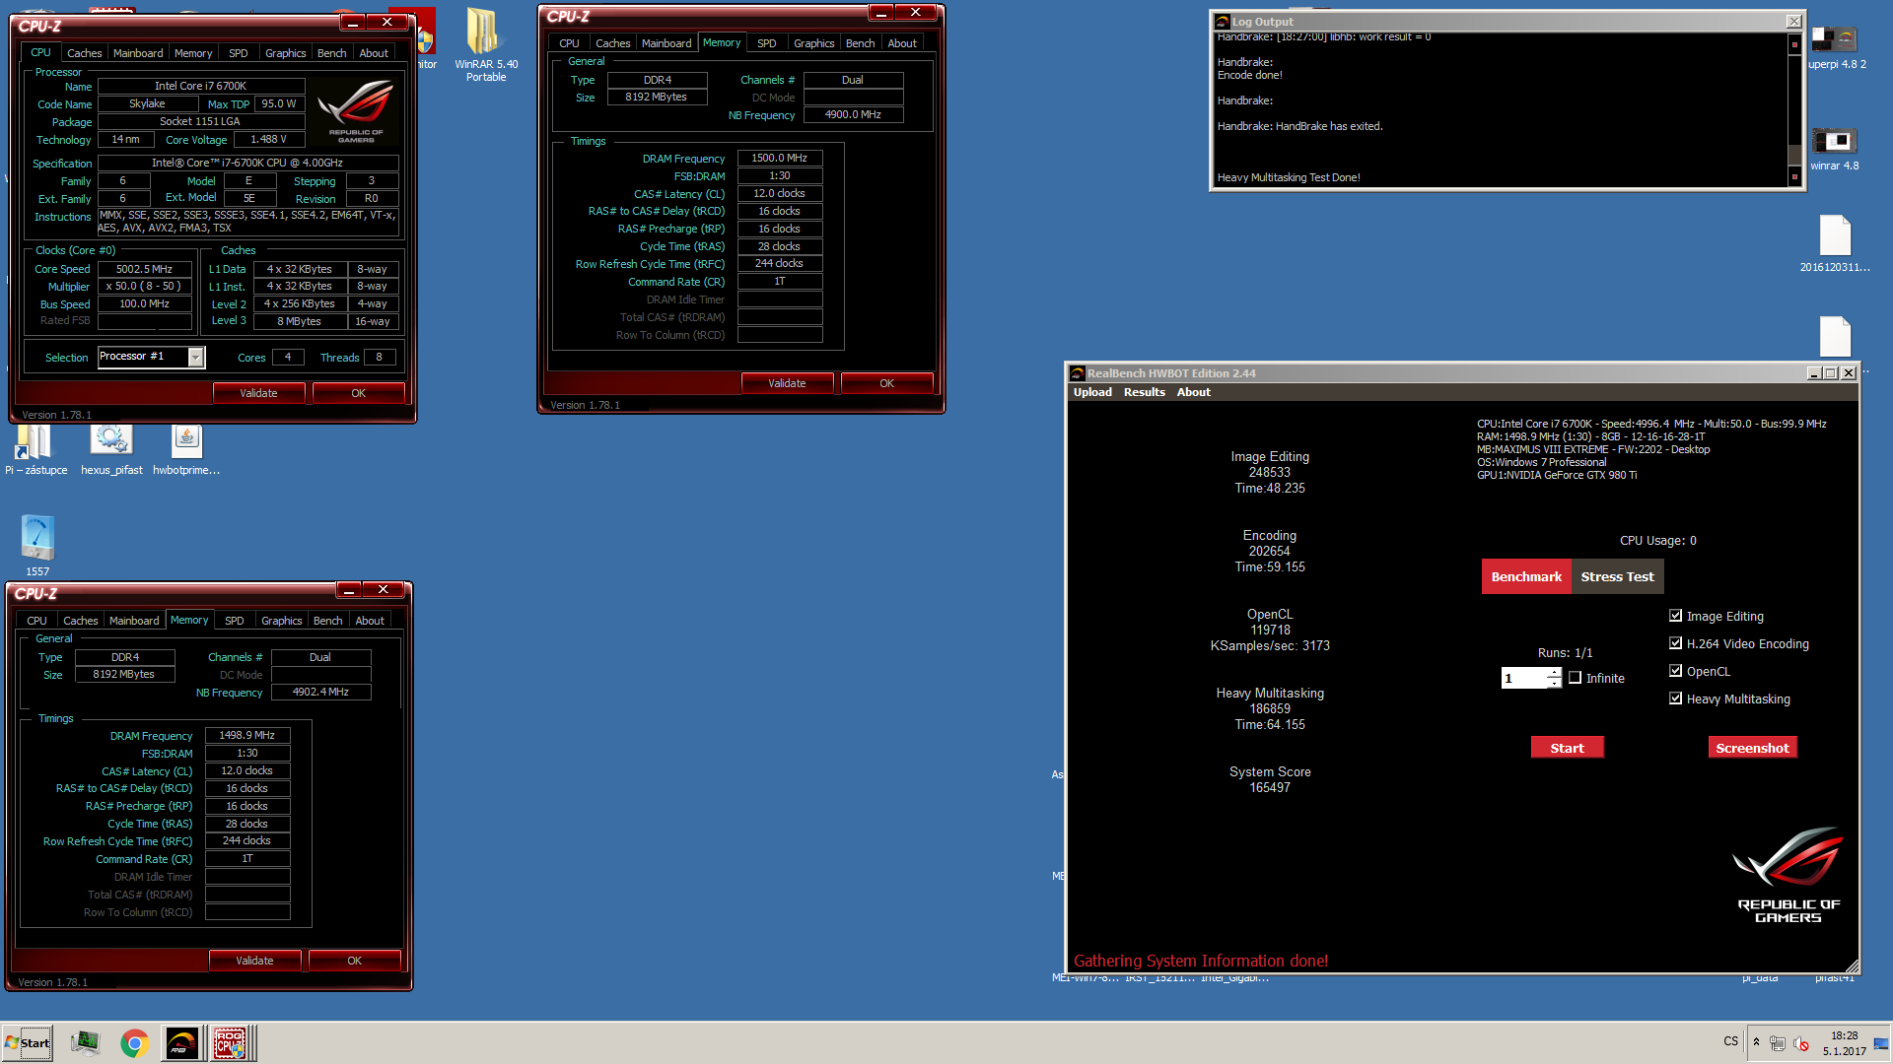This screenshot has height=1064, width=1893.
Task: Expand the Processor #1 selection dropdown
Action: point(196,358)
